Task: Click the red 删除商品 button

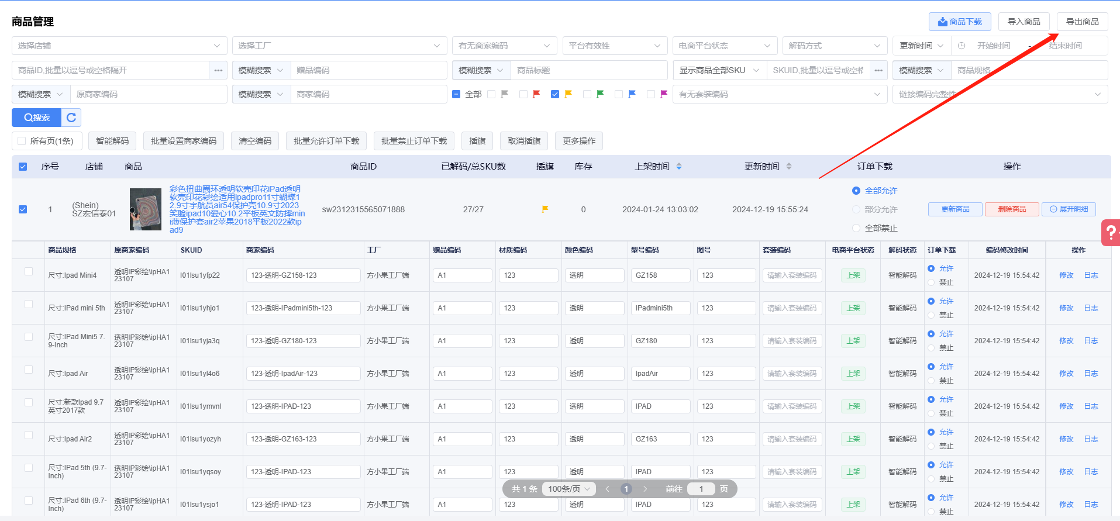Action: pyautogui.click(x=1012, y=209)
